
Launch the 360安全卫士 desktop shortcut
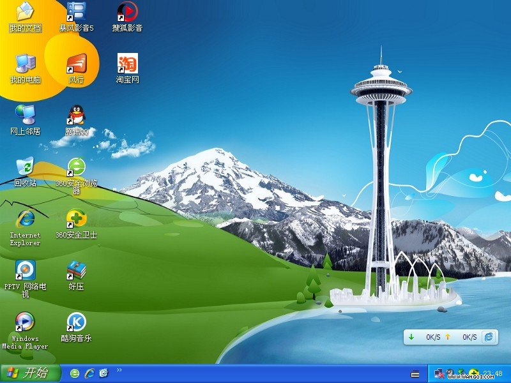[x=76, y=223]
